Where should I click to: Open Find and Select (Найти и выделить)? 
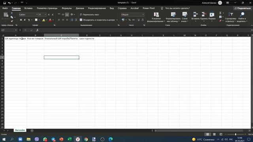[242, 17]
